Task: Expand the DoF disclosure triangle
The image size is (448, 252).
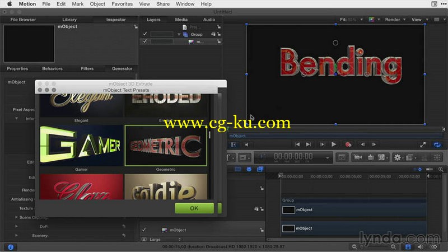Action: (16, 226)
